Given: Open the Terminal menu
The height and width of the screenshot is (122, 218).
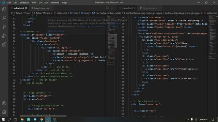Looking at the screenshot, I should 55,3.
